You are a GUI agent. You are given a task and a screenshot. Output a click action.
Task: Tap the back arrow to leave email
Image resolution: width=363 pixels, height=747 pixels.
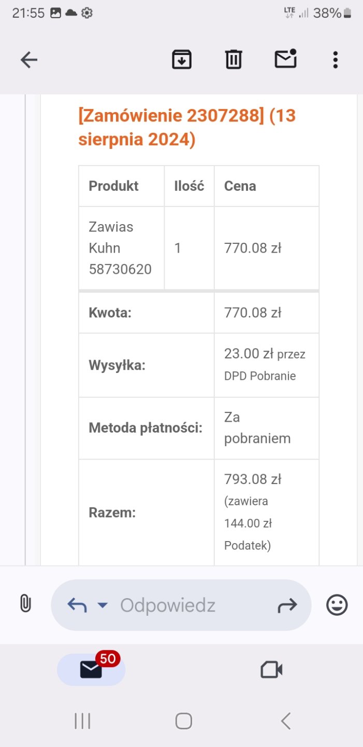point(29,60)
